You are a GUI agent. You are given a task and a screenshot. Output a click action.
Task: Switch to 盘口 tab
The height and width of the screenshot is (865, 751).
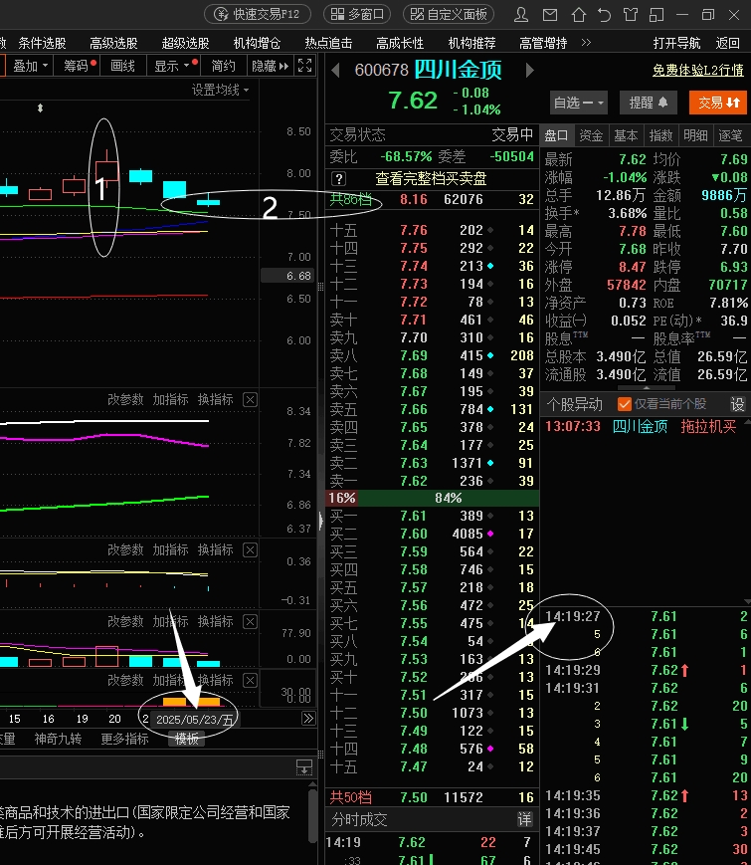(x=556, y=135)
